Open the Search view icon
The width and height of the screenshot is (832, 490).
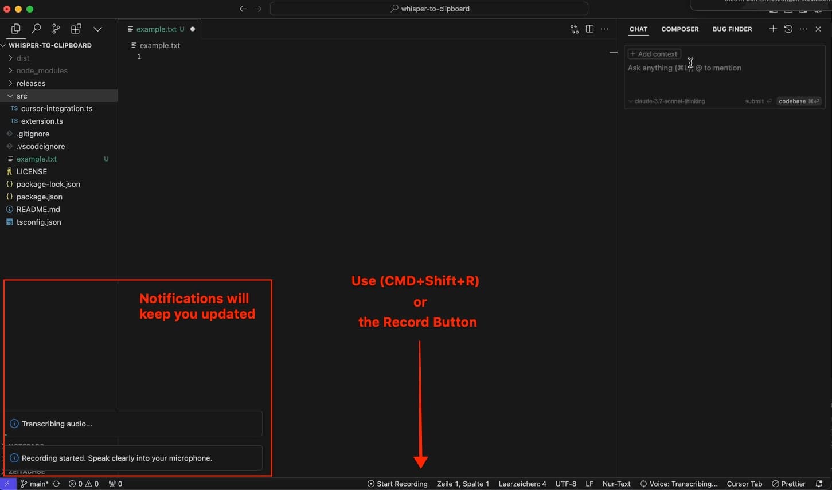36,29
